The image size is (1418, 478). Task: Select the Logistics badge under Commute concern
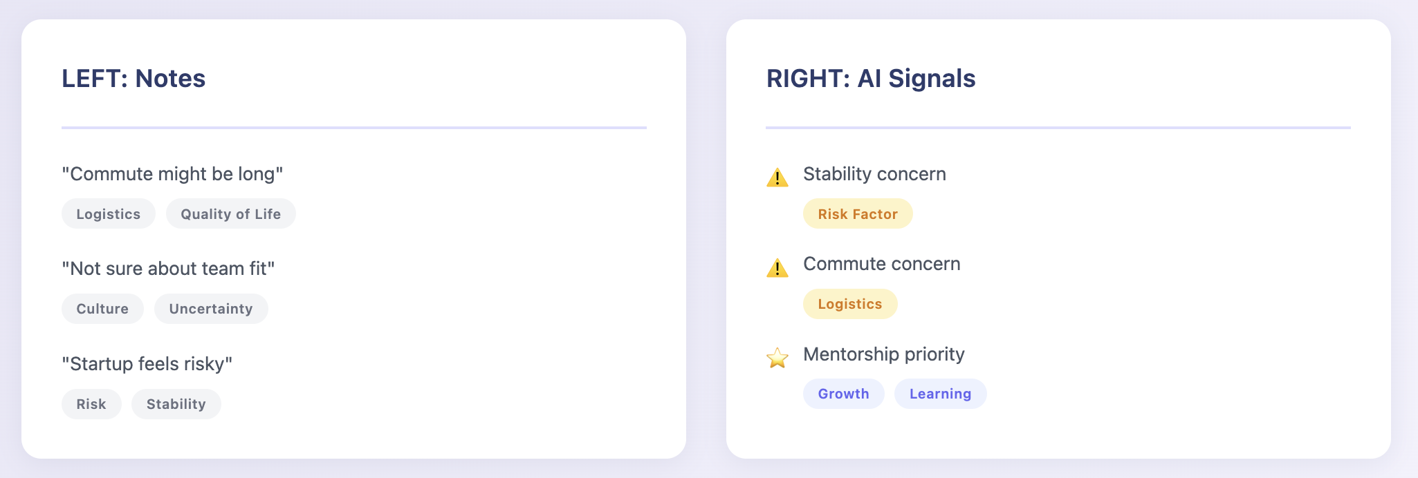(x=849, y=303)
